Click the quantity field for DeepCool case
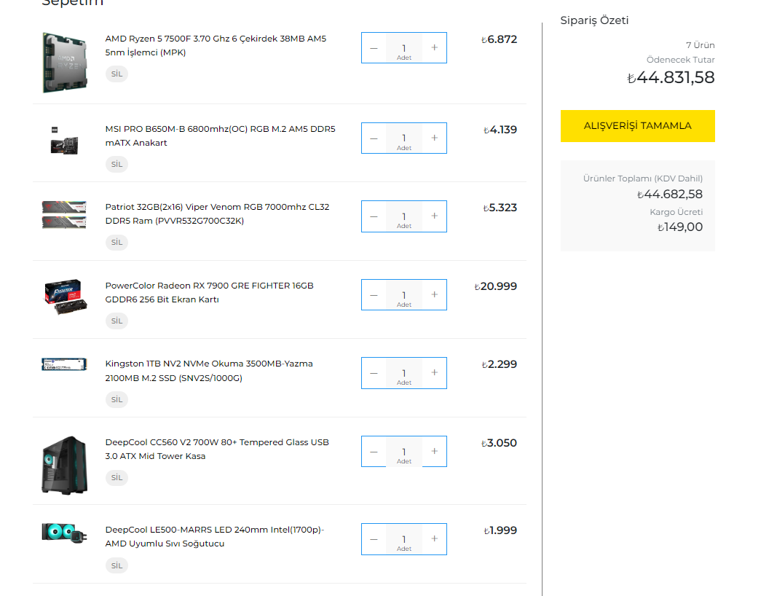The width and height of the screenshot is (777, 596). pyautogui.click(x=404, y=451)
